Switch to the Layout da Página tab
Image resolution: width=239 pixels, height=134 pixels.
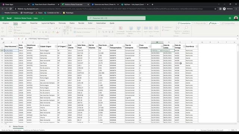(x=48, y=23)
